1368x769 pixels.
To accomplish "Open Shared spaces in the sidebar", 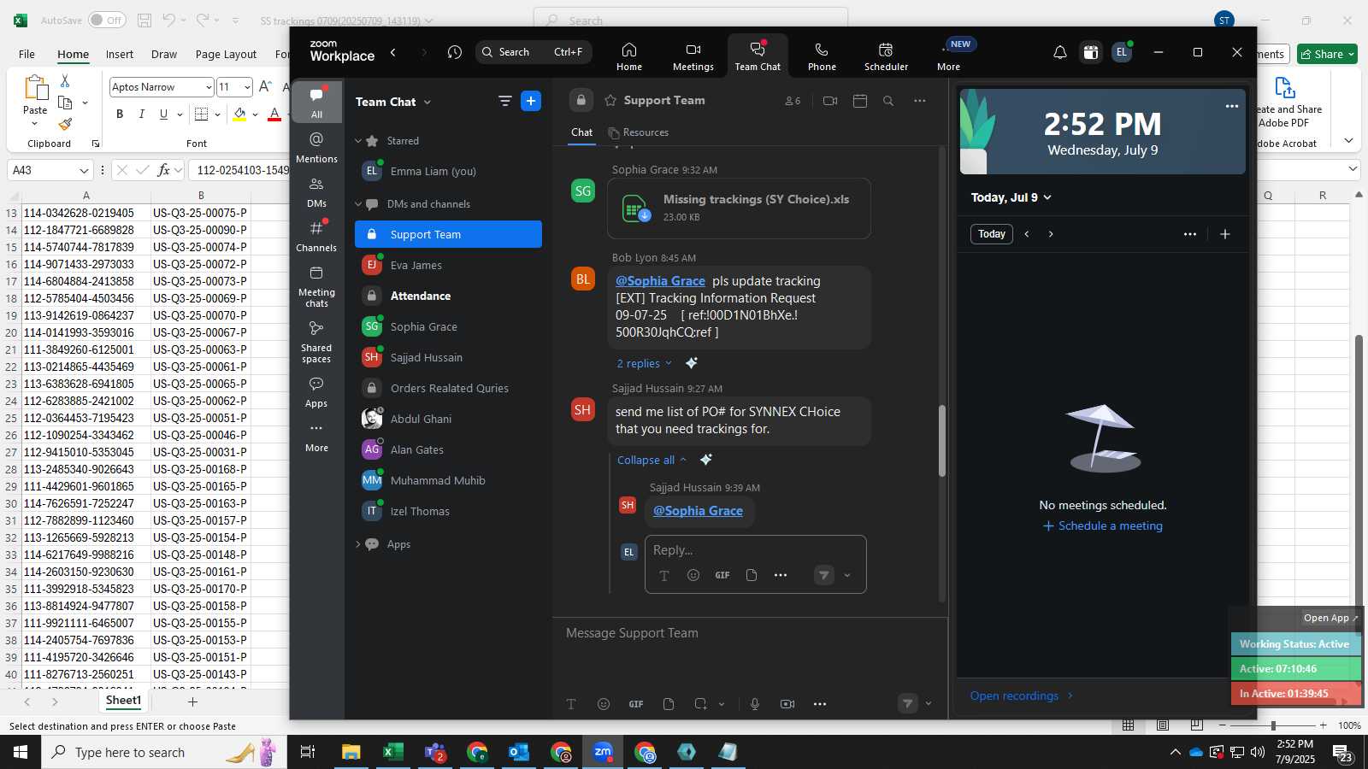I will tap(316, 341).
